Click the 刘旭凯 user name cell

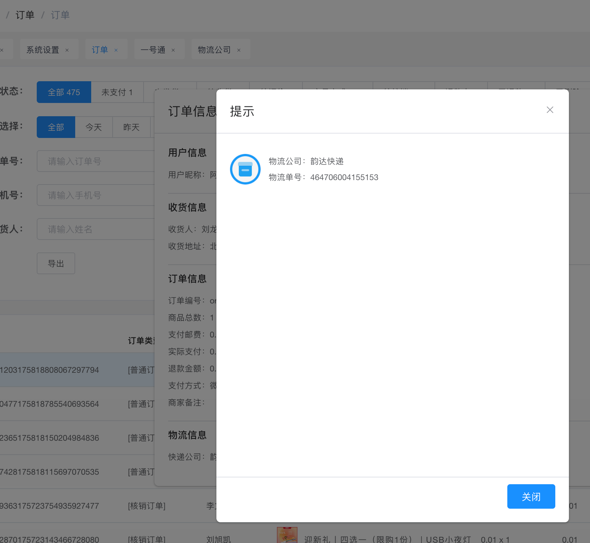pos(218,539)
